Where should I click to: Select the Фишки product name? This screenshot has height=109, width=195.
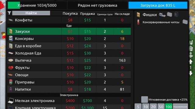pos(150,15)
